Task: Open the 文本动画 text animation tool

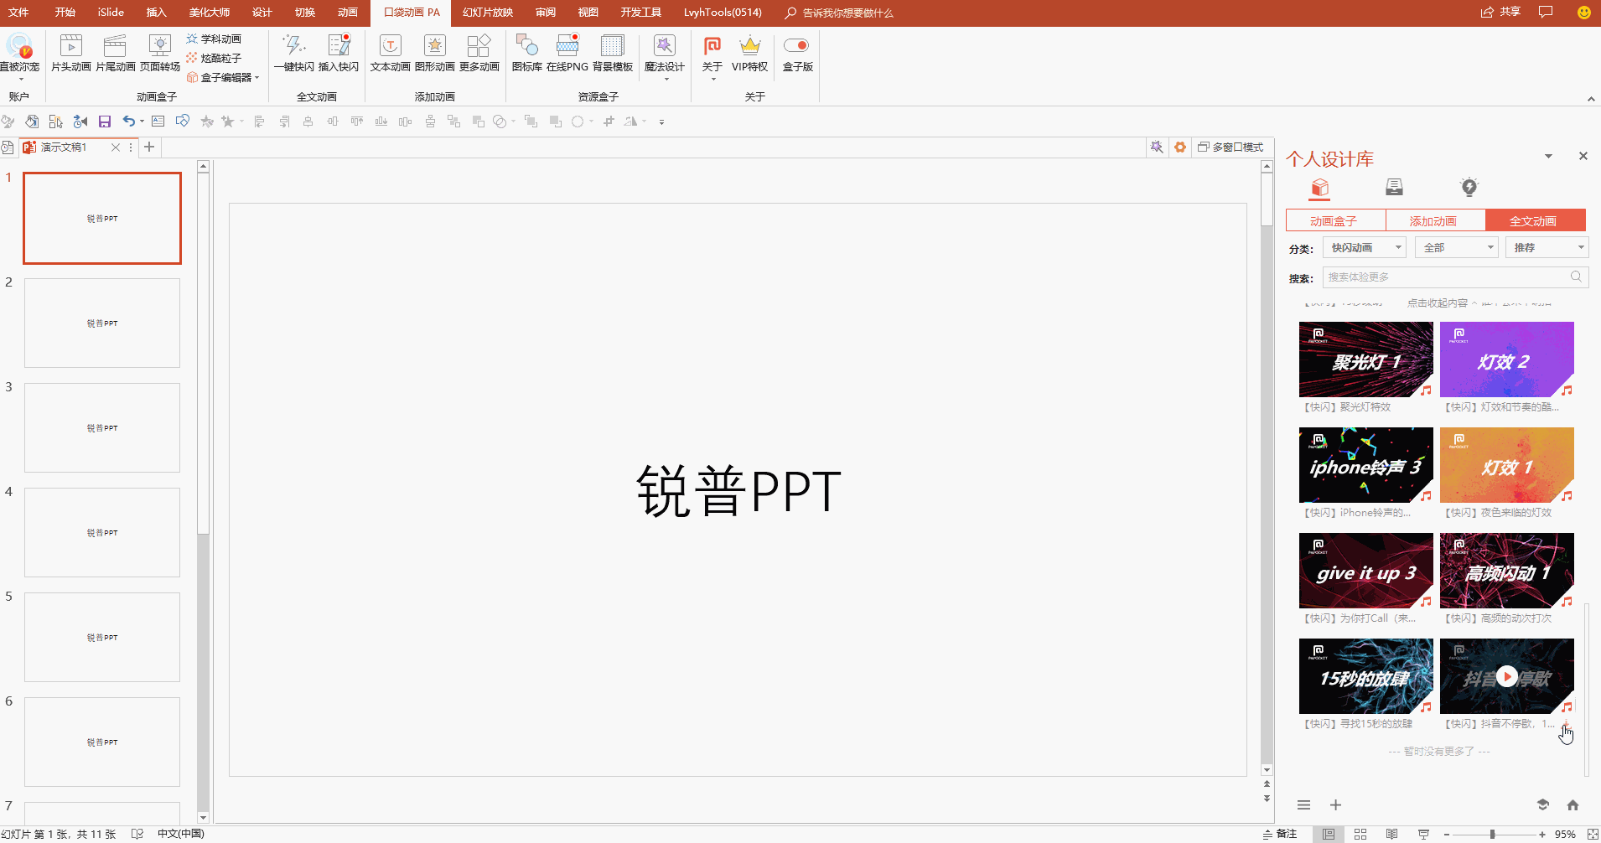Action: [391, 53]
